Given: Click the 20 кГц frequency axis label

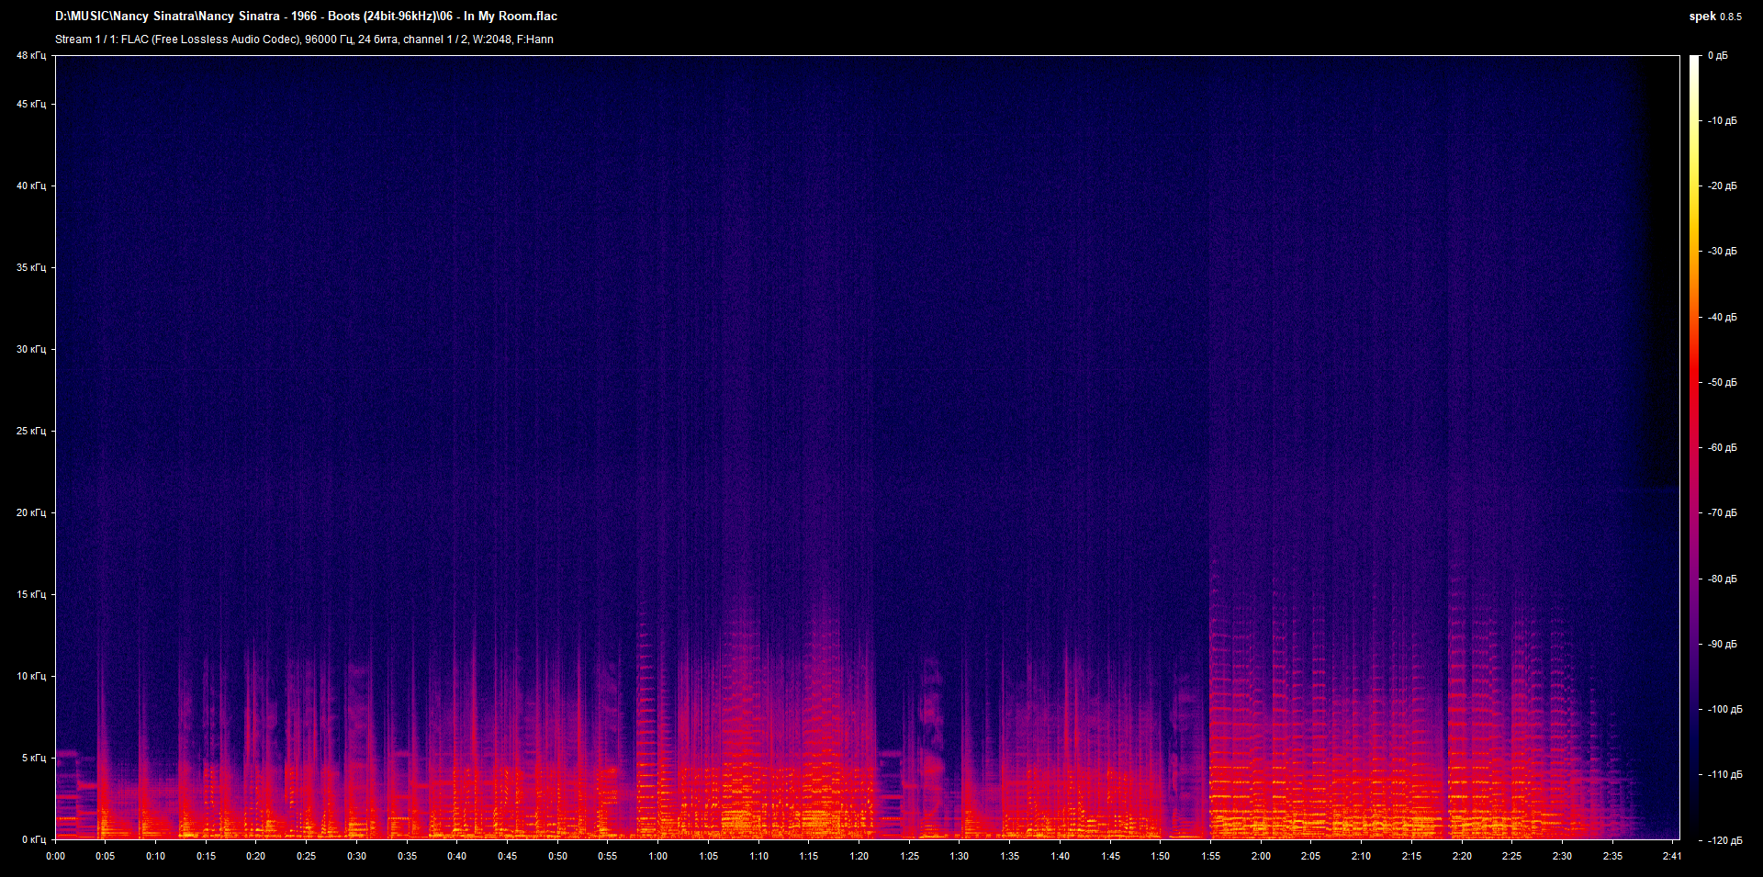Looking at the screenshot, I should (x=31, y=513).
